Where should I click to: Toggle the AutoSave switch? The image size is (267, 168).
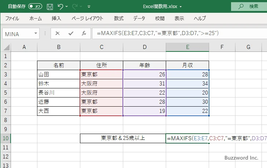coord(35,7)
